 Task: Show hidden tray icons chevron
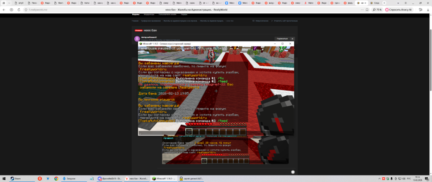tap(379, 179)
